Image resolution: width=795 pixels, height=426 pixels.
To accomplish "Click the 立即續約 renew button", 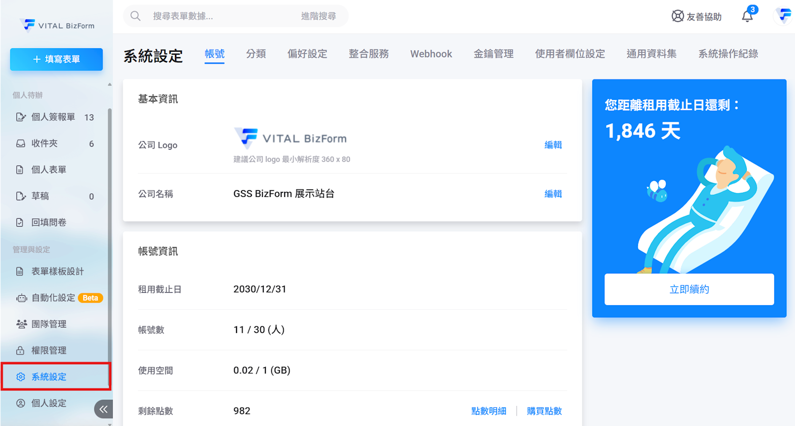I will 689,289.
